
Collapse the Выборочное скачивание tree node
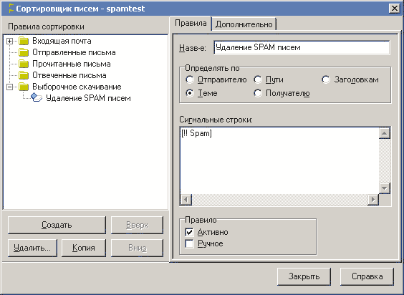(x=9, y=87)
